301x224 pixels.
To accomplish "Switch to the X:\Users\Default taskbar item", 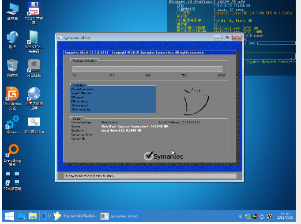I will pyautogui.click(x=75, y=216).
